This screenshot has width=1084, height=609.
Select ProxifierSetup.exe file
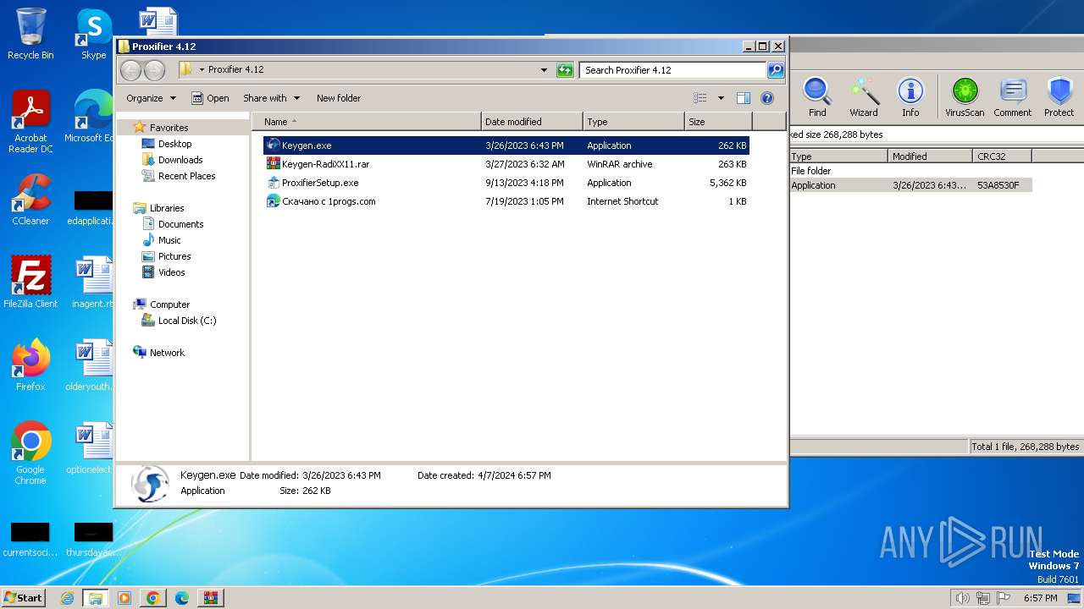coord(506,183)
